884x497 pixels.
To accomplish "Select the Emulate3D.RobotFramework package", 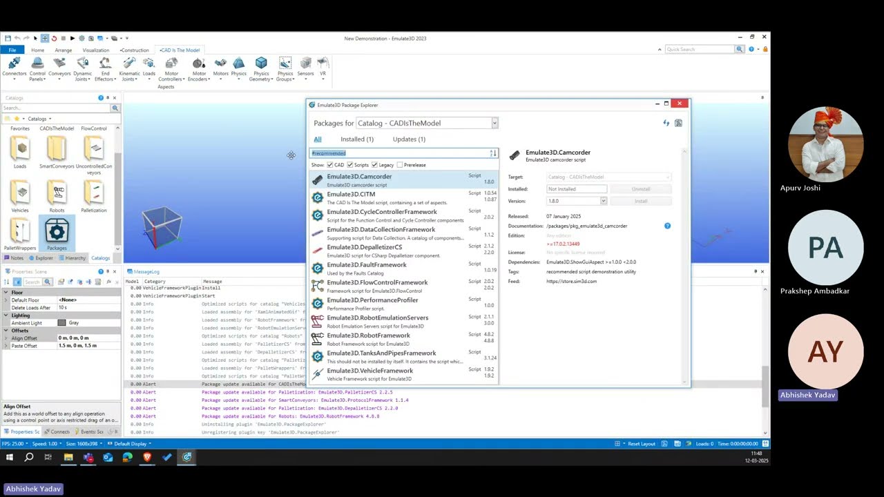I will 403,339.
